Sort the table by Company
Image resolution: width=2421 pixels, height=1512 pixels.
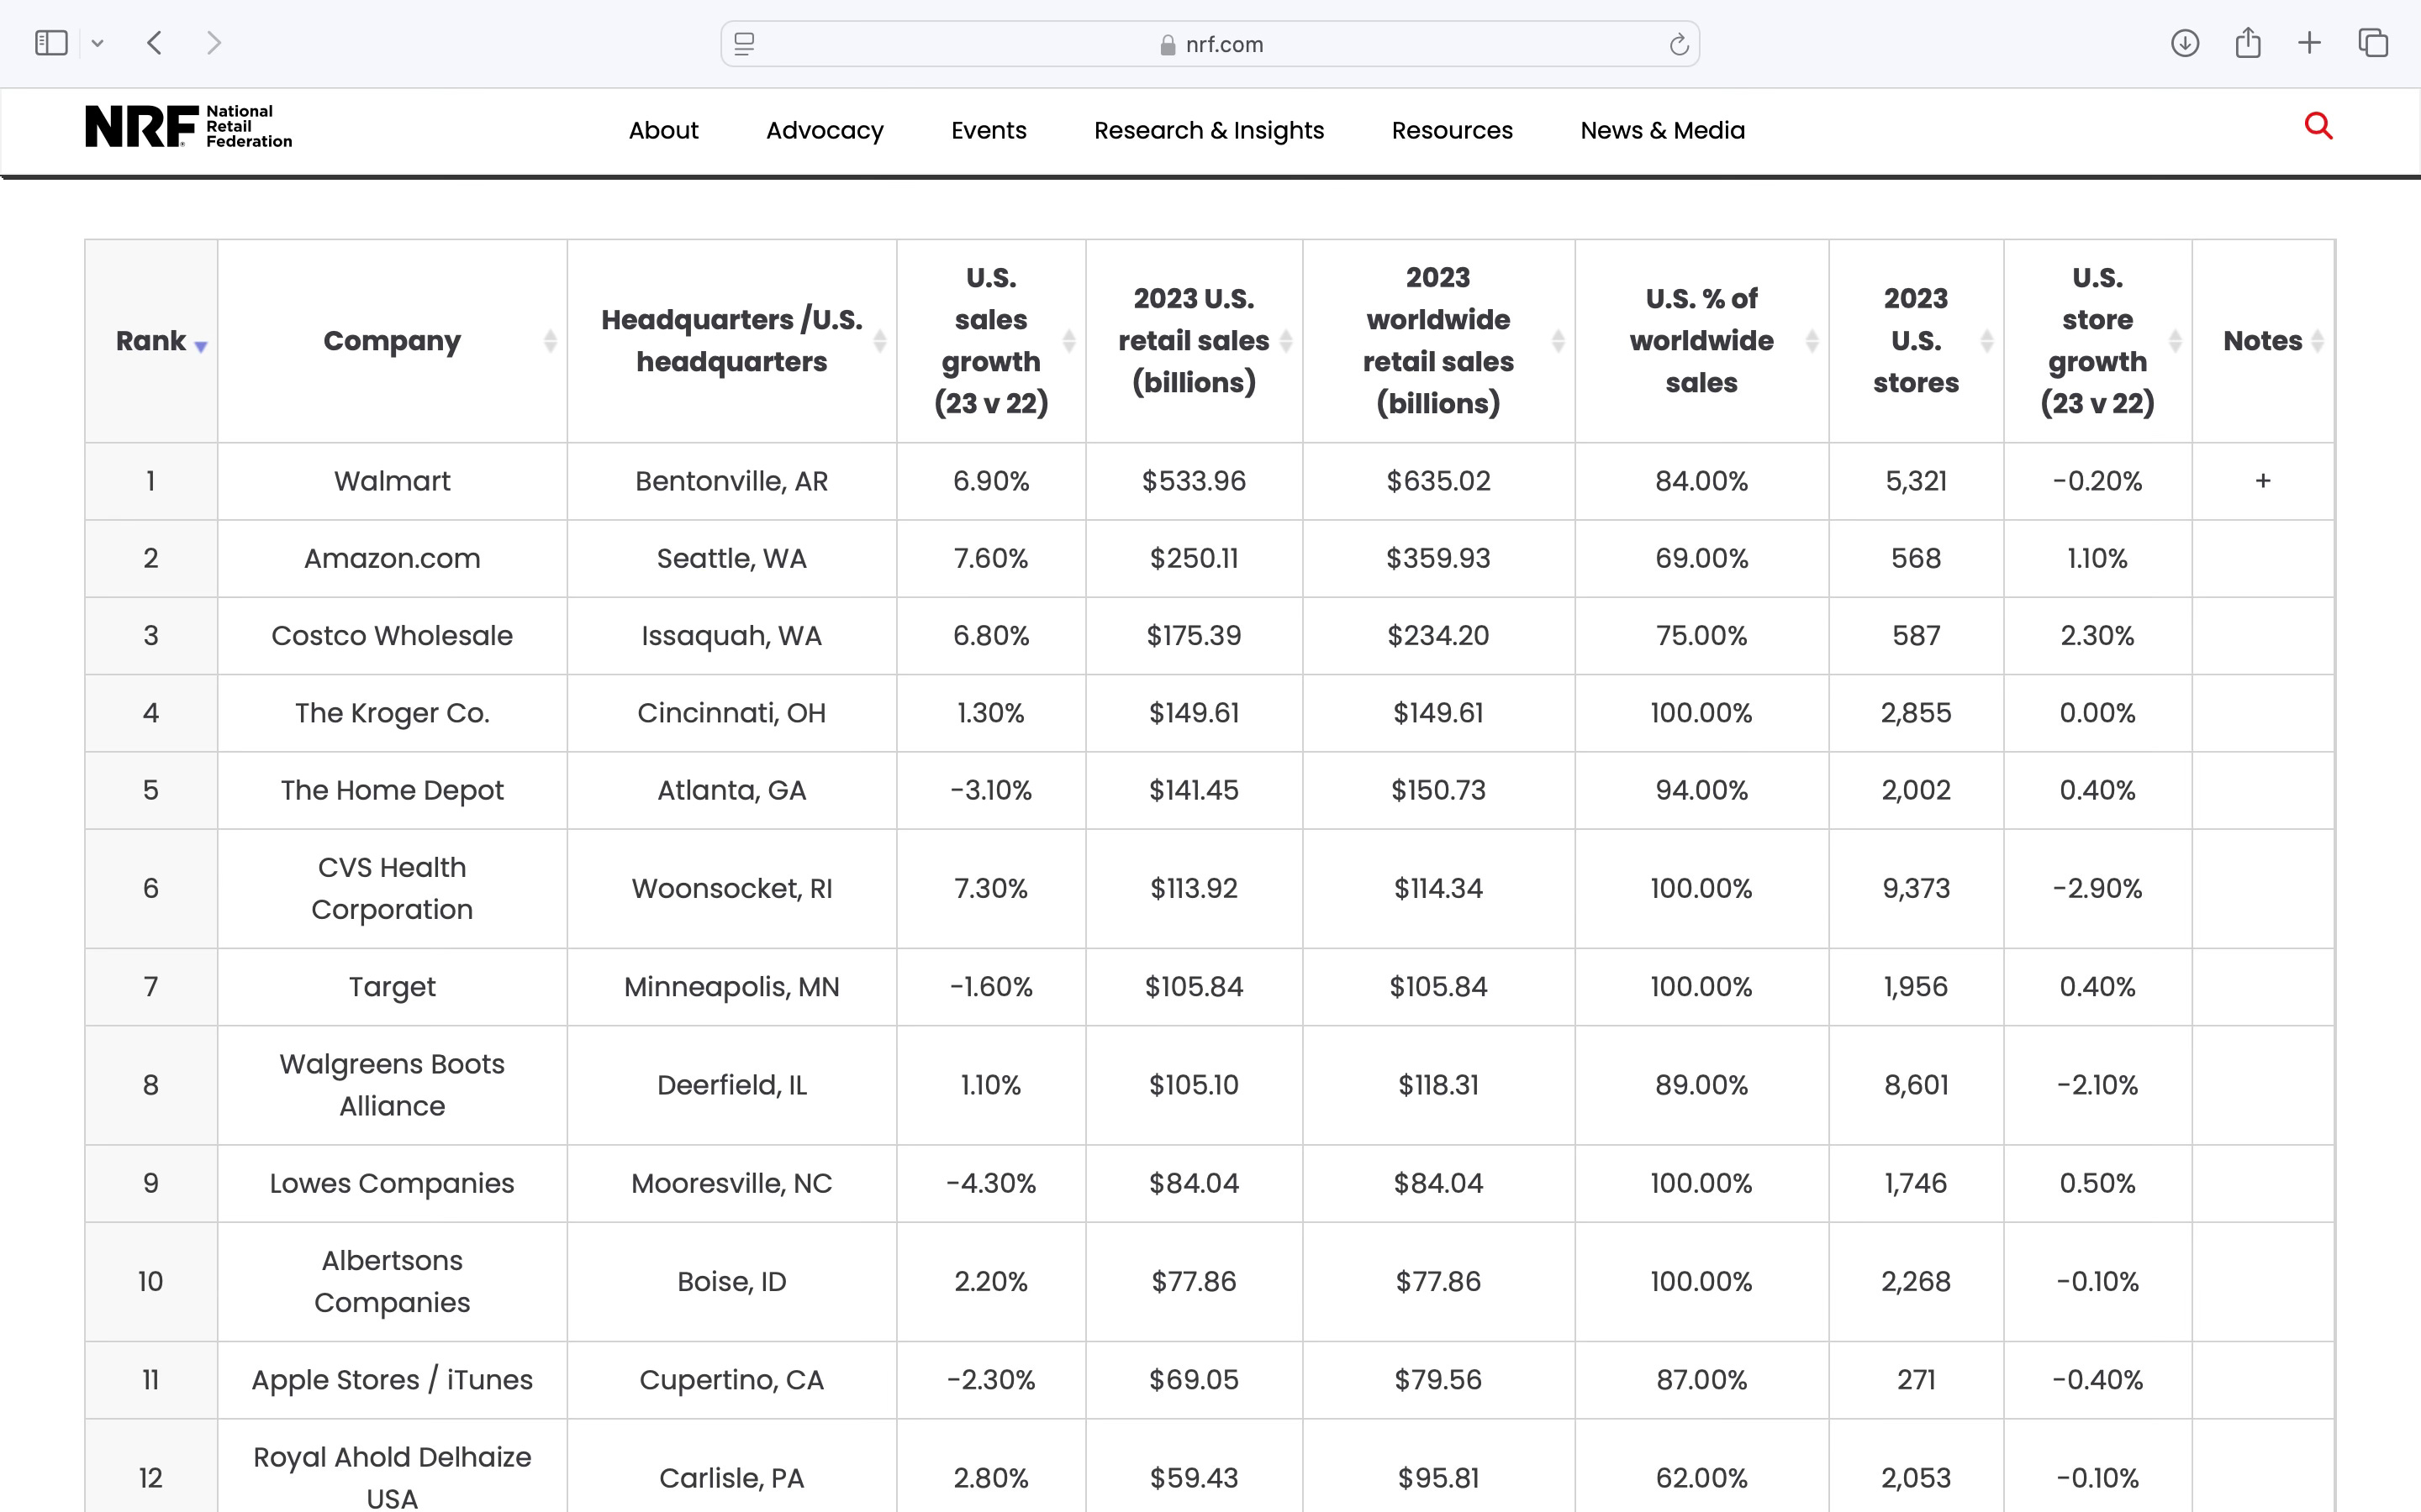(x=393, y=341)
